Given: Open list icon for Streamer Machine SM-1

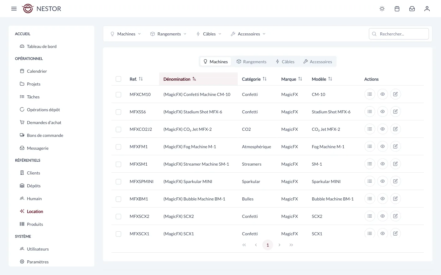Looking at the screenshot, I should (370, 164).
